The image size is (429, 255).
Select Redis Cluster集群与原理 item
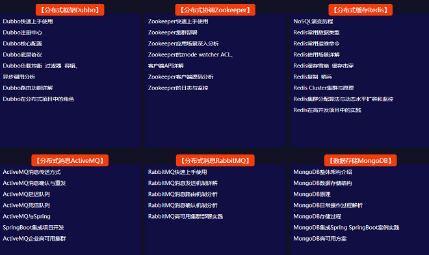[x=324, y=88]
